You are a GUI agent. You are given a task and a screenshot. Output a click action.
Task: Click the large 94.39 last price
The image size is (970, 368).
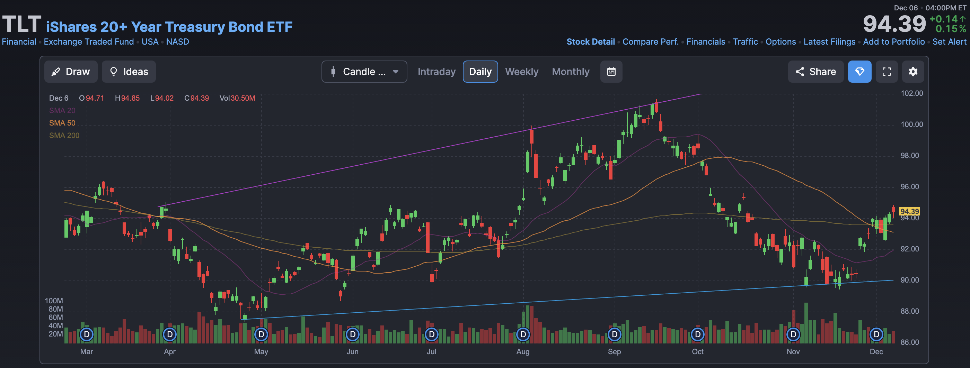point(894,24)
